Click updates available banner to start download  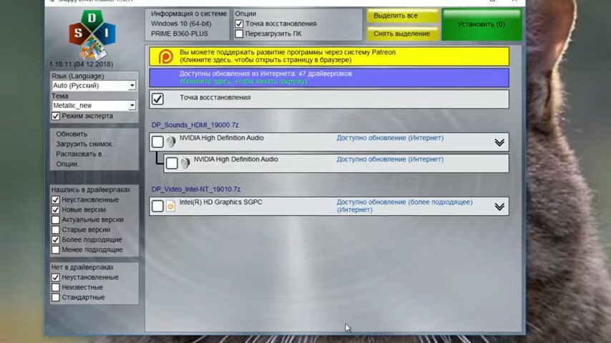(x=329, y=77)
